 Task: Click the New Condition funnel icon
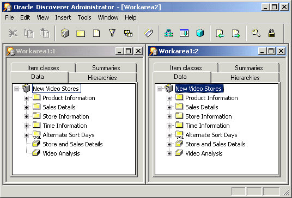[112, 33]
